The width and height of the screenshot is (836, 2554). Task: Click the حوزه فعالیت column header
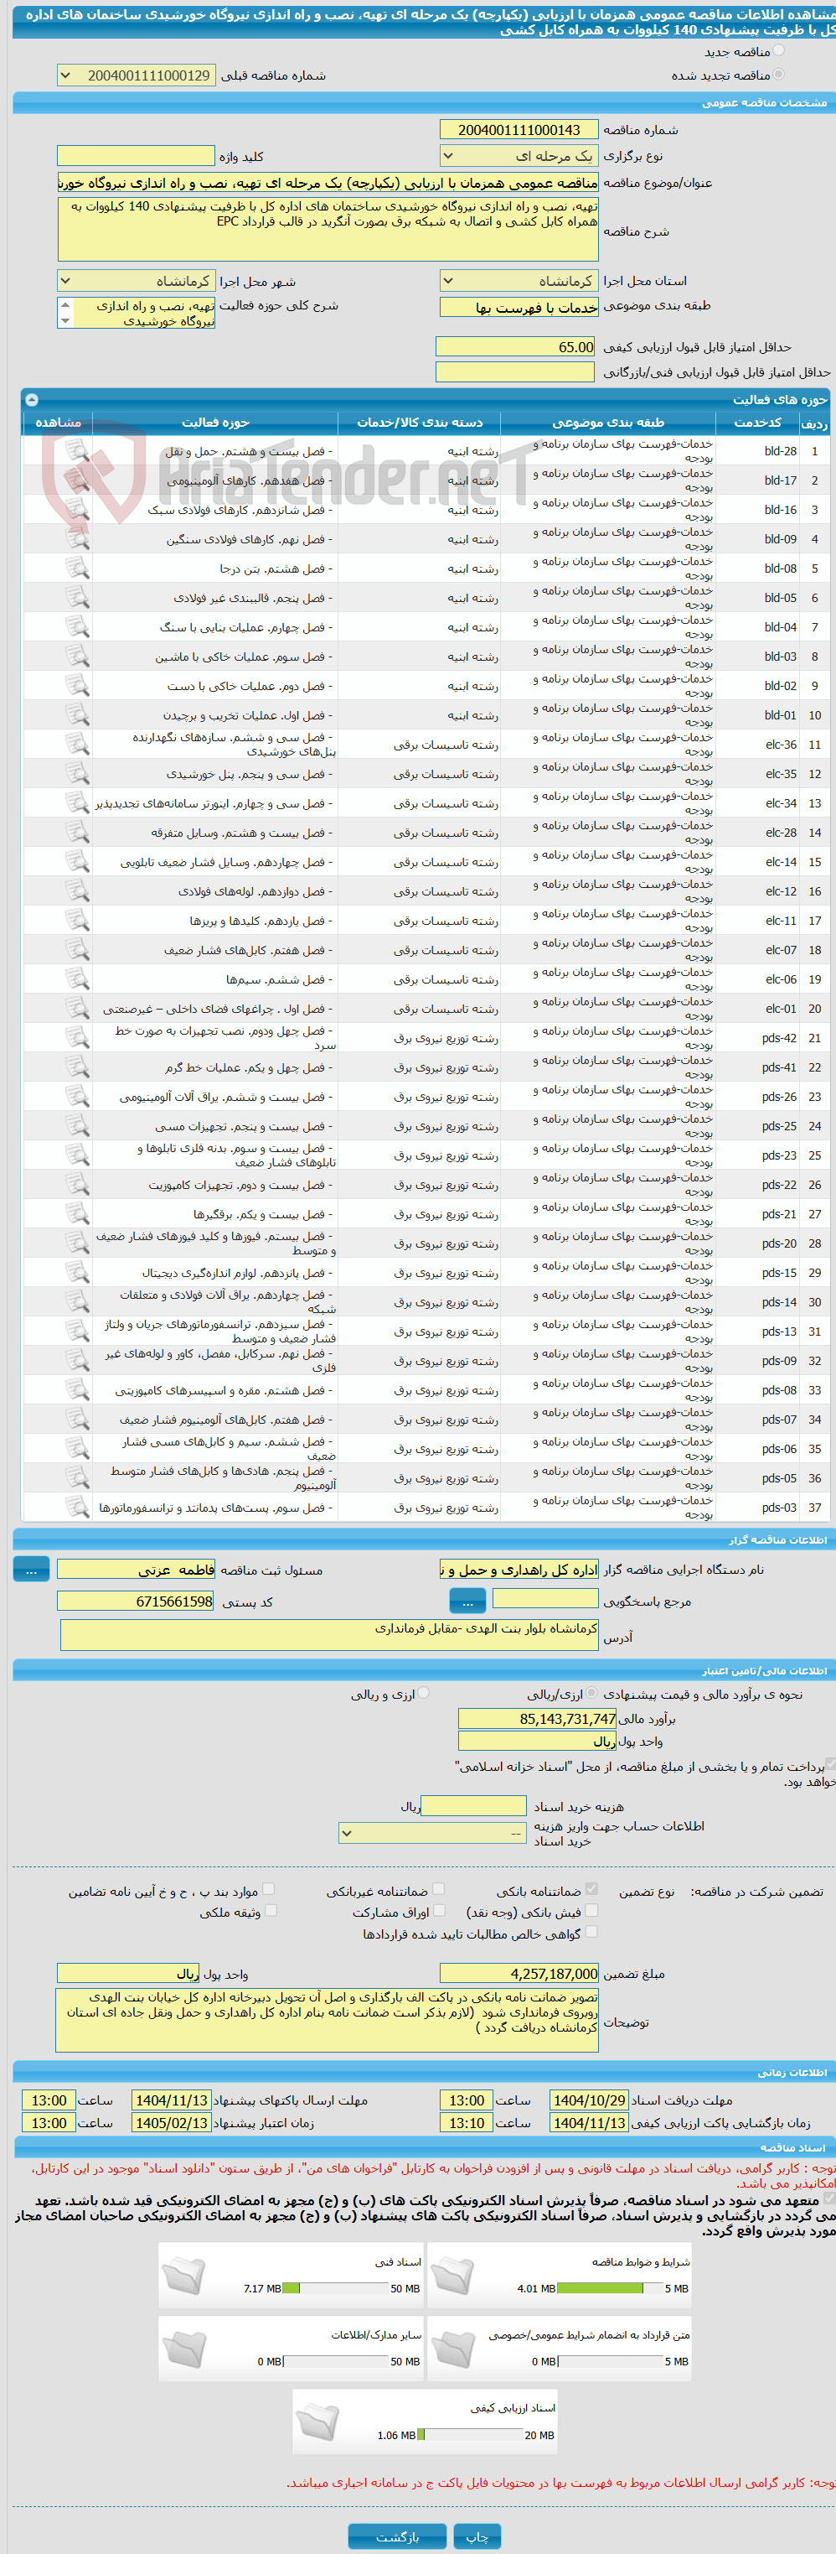[x=215, y=423]
